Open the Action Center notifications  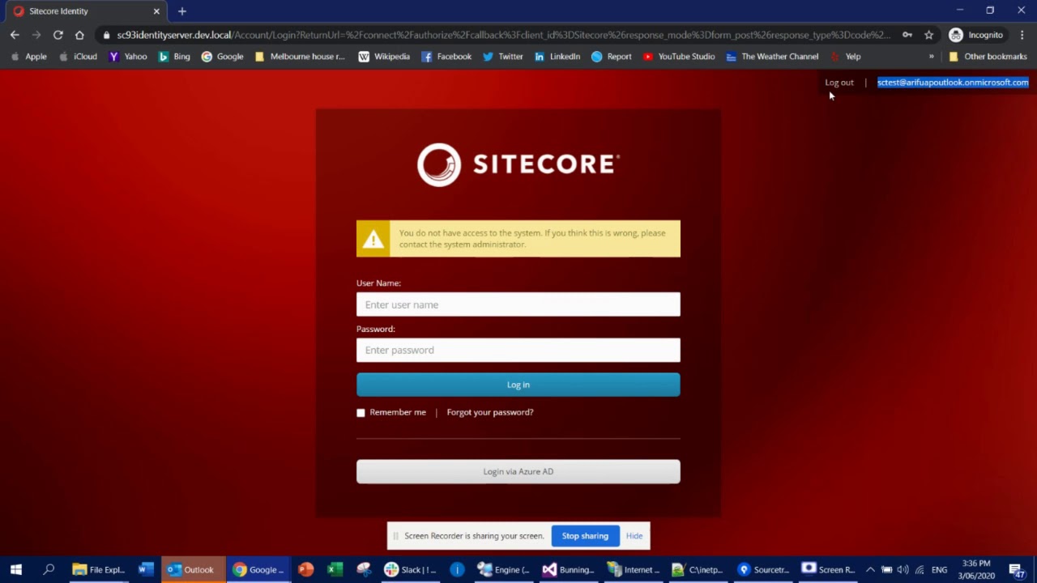[x=1018, y=570]
